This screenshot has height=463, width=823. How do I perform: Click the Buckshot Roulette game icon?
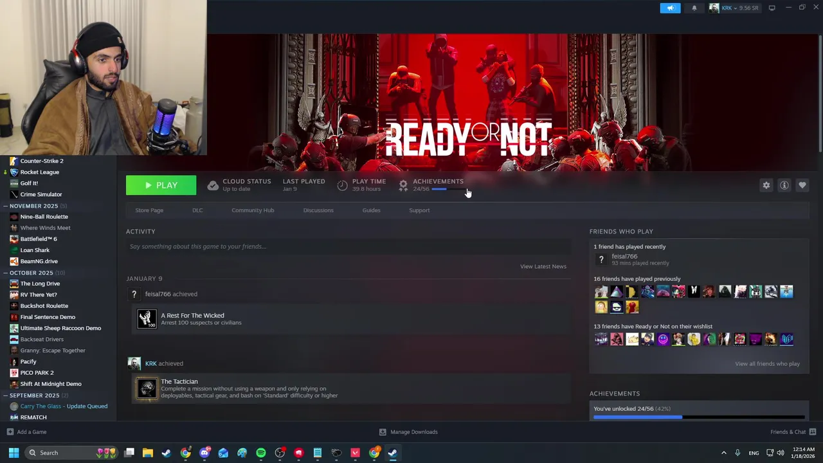tap(14, 305)
